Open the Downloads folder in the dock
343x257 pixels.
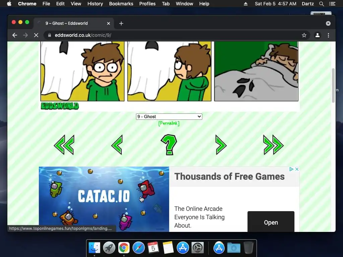pos(233,248)
